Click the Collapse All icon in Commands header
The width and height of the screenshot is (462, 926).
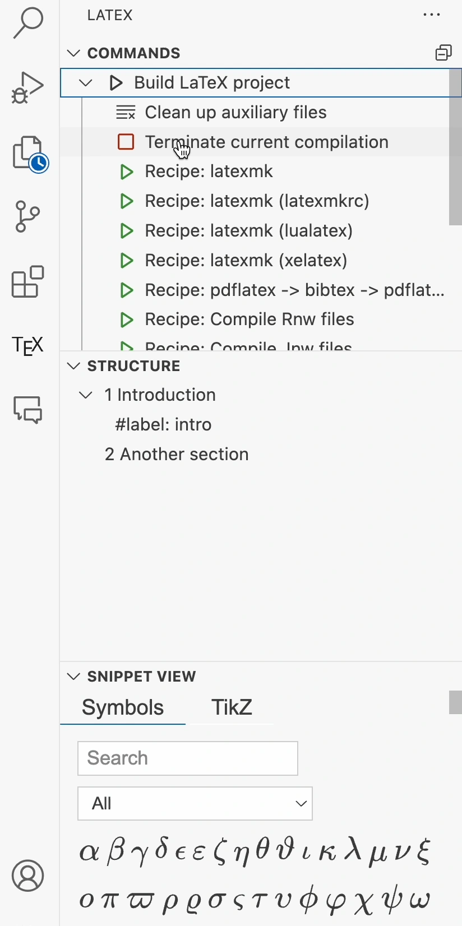(443, 53)
